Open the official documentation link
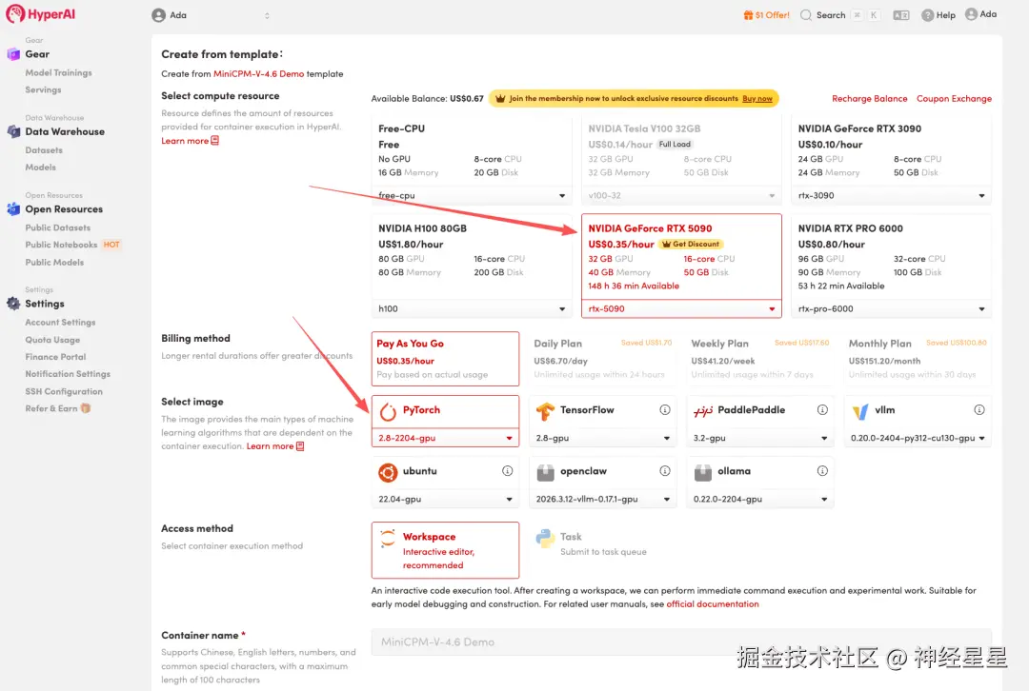Screen dimensions: 1029x691 click(x=712, y=603)
